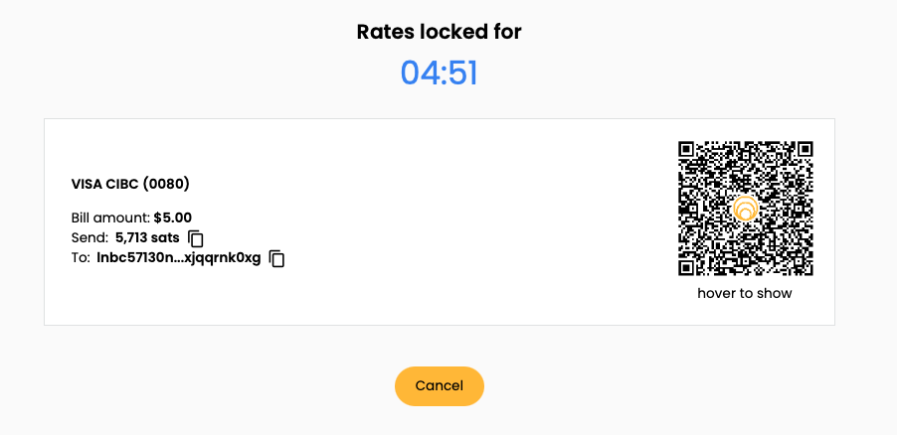This screenshot has width=897, height=435.
Task: Click the "Send:" label
Action: point(90,237)
